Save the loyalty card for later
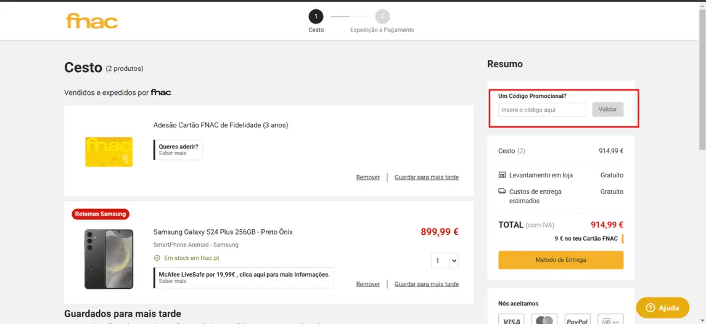The height and width of the screenshot is (324, 706). pos(427,177)
